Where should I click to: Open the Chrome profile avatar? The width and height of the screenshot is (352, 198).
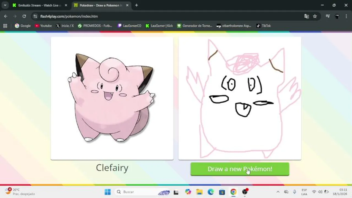(x=337, y=16)
